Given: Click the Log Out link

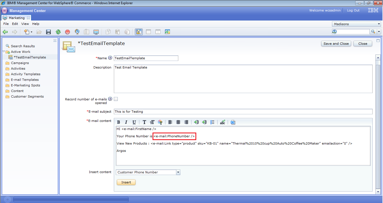Looking at the screenshot, I should [353, 10].
